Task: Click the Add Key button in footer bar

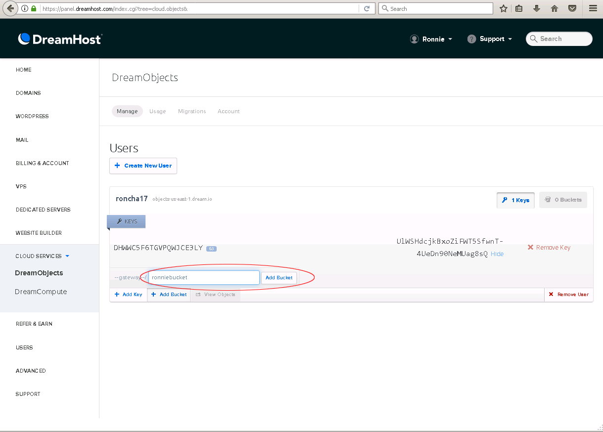Action: pyautogui.click(x=129, y=295)
